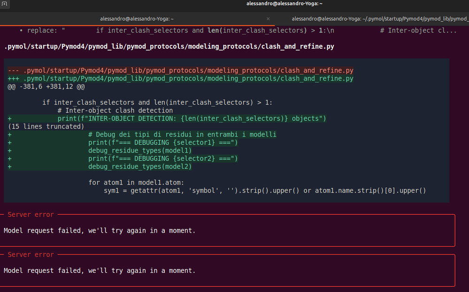This screenshot has width=469, height=292.
Task: Click the second 'Model request failed' message
Action: pyautogui.click(x=100, y=270)
